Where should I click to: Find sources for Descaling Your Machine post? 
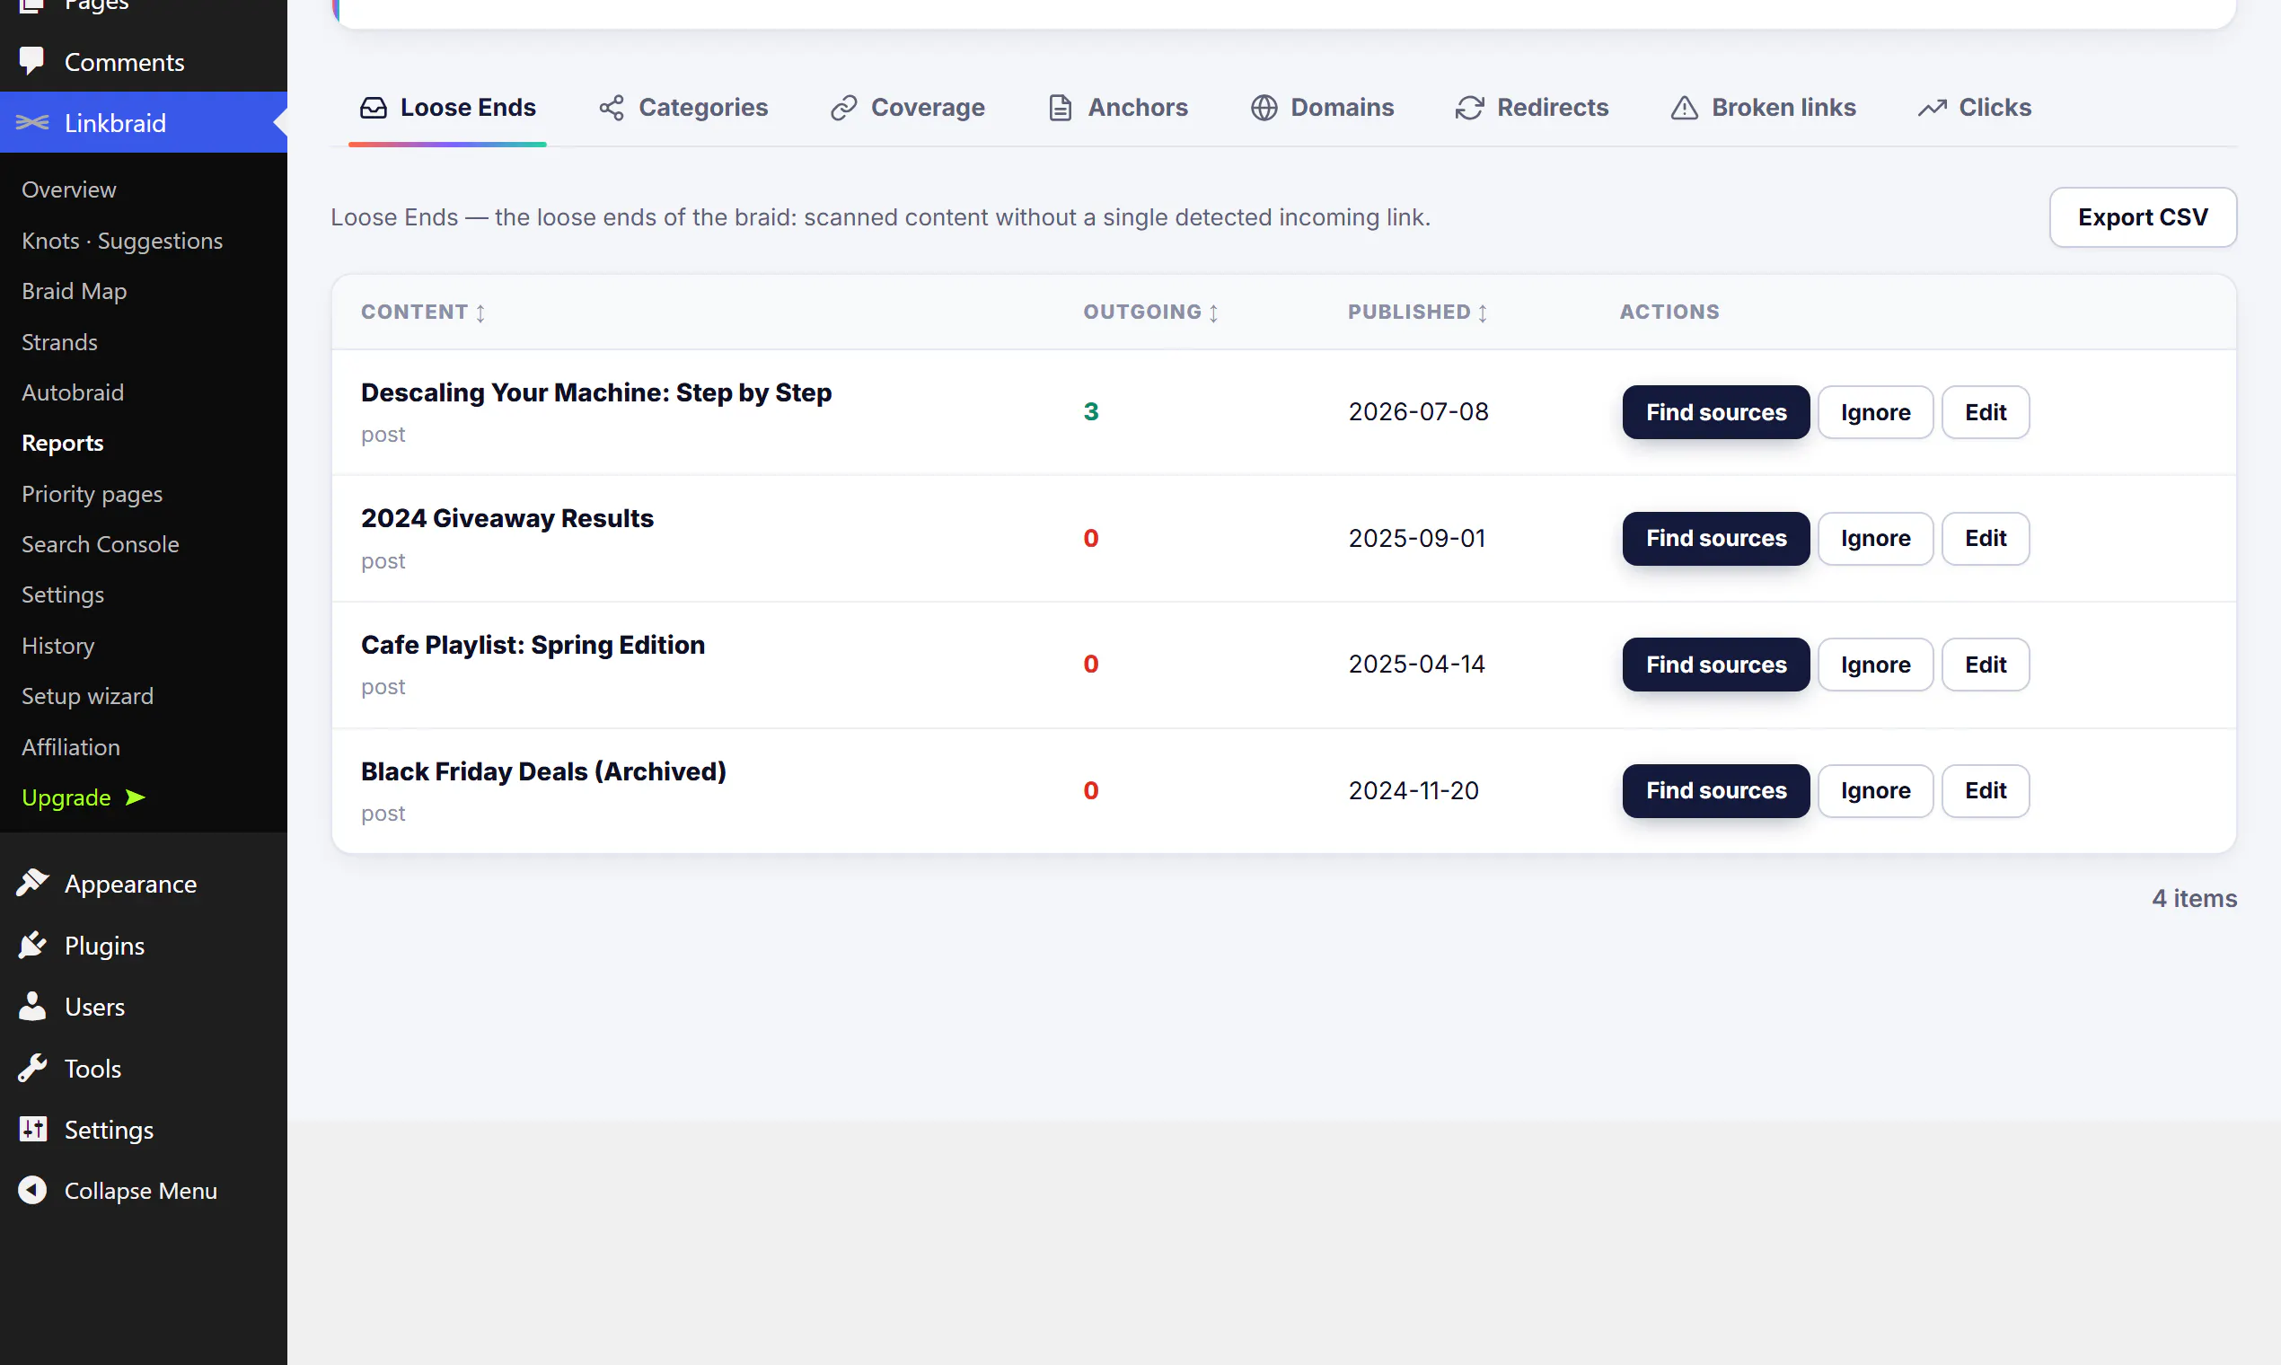[1715, 412]
